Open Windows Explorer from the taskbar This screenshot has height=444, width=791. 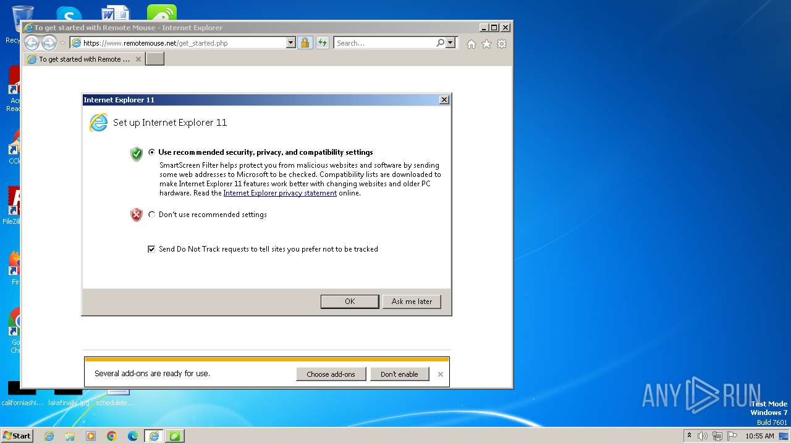(x=70, y=436)
